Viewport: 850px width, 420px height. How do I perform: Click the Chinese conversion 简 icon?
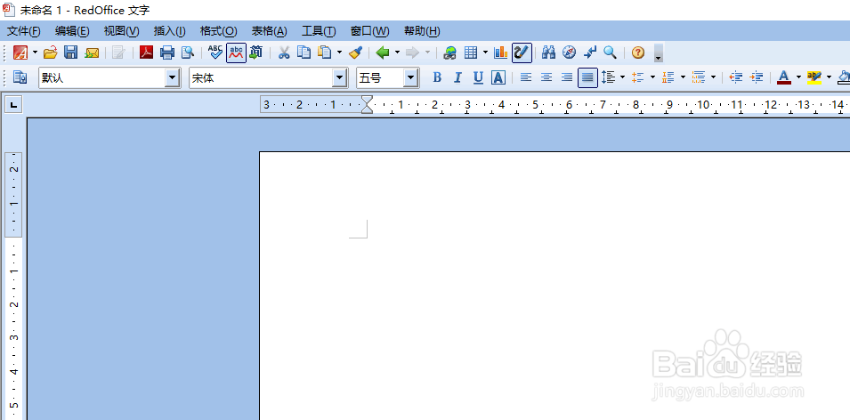255,52
